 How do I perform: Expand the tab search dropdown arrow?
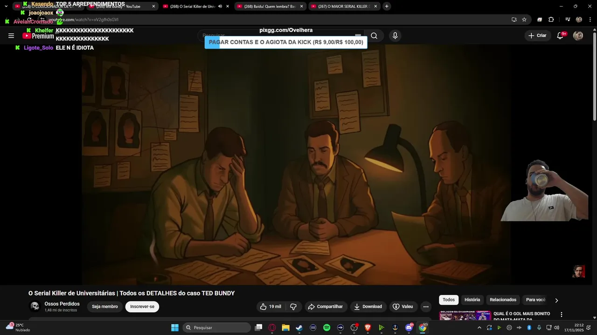[x=6, y=6]
